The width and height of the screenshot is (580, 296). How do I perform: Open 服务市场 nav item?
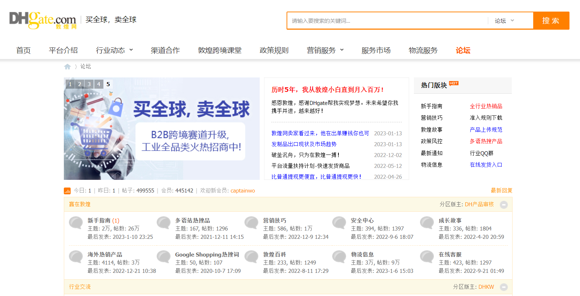click(376, 50)
